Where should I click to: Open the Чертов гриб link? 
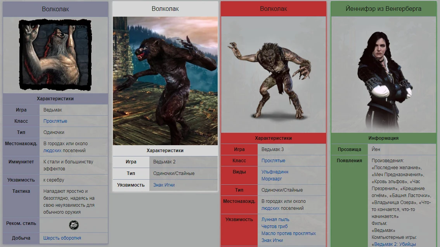pyautogui.click(x=274, y=226)
